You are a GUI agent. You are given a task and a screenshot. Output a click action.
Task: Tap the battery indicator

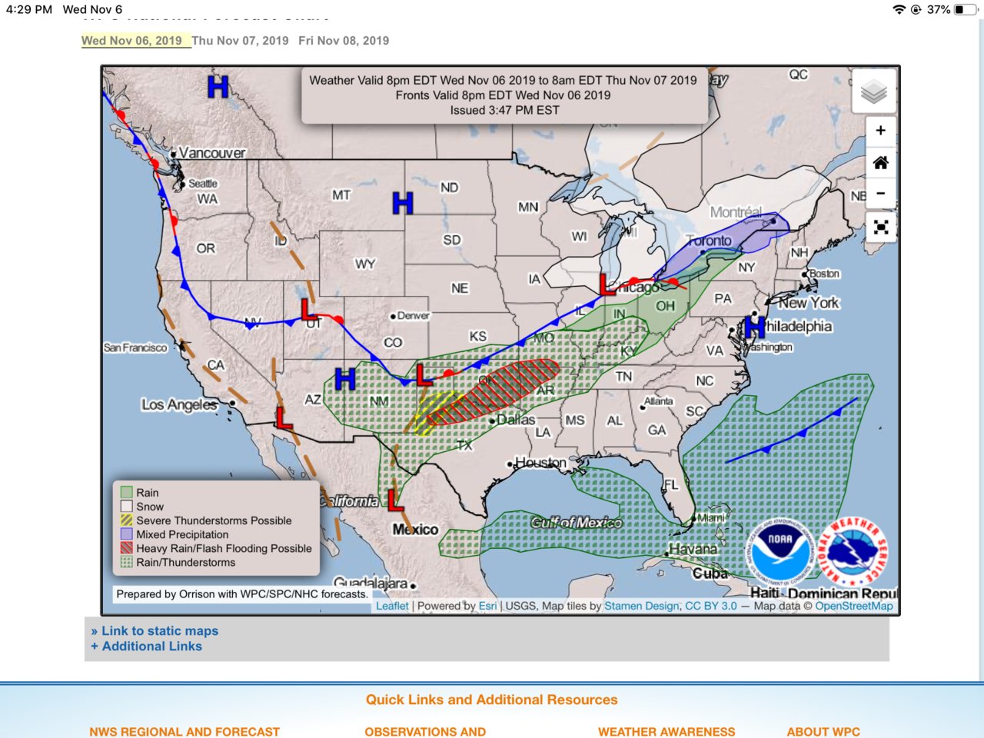(x=966, y=9)
